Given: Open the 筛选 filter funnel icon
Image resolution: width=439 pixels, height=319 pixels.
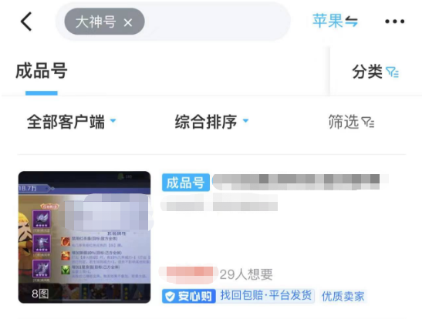Looking at the screenshot, I should pos(368,123).
